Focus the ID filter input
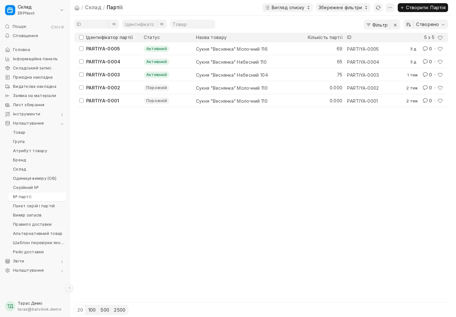This screenshot has width=456, height=317. click(x=92, y=24)
